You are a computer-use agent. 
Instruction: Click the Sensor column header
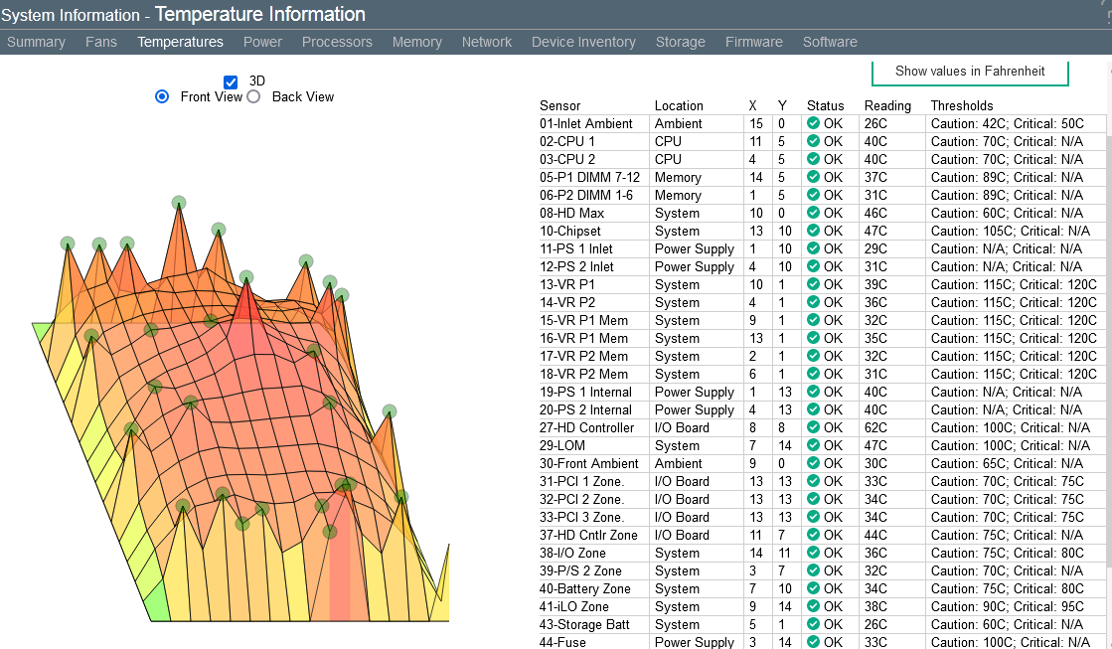tap(559, 105)
